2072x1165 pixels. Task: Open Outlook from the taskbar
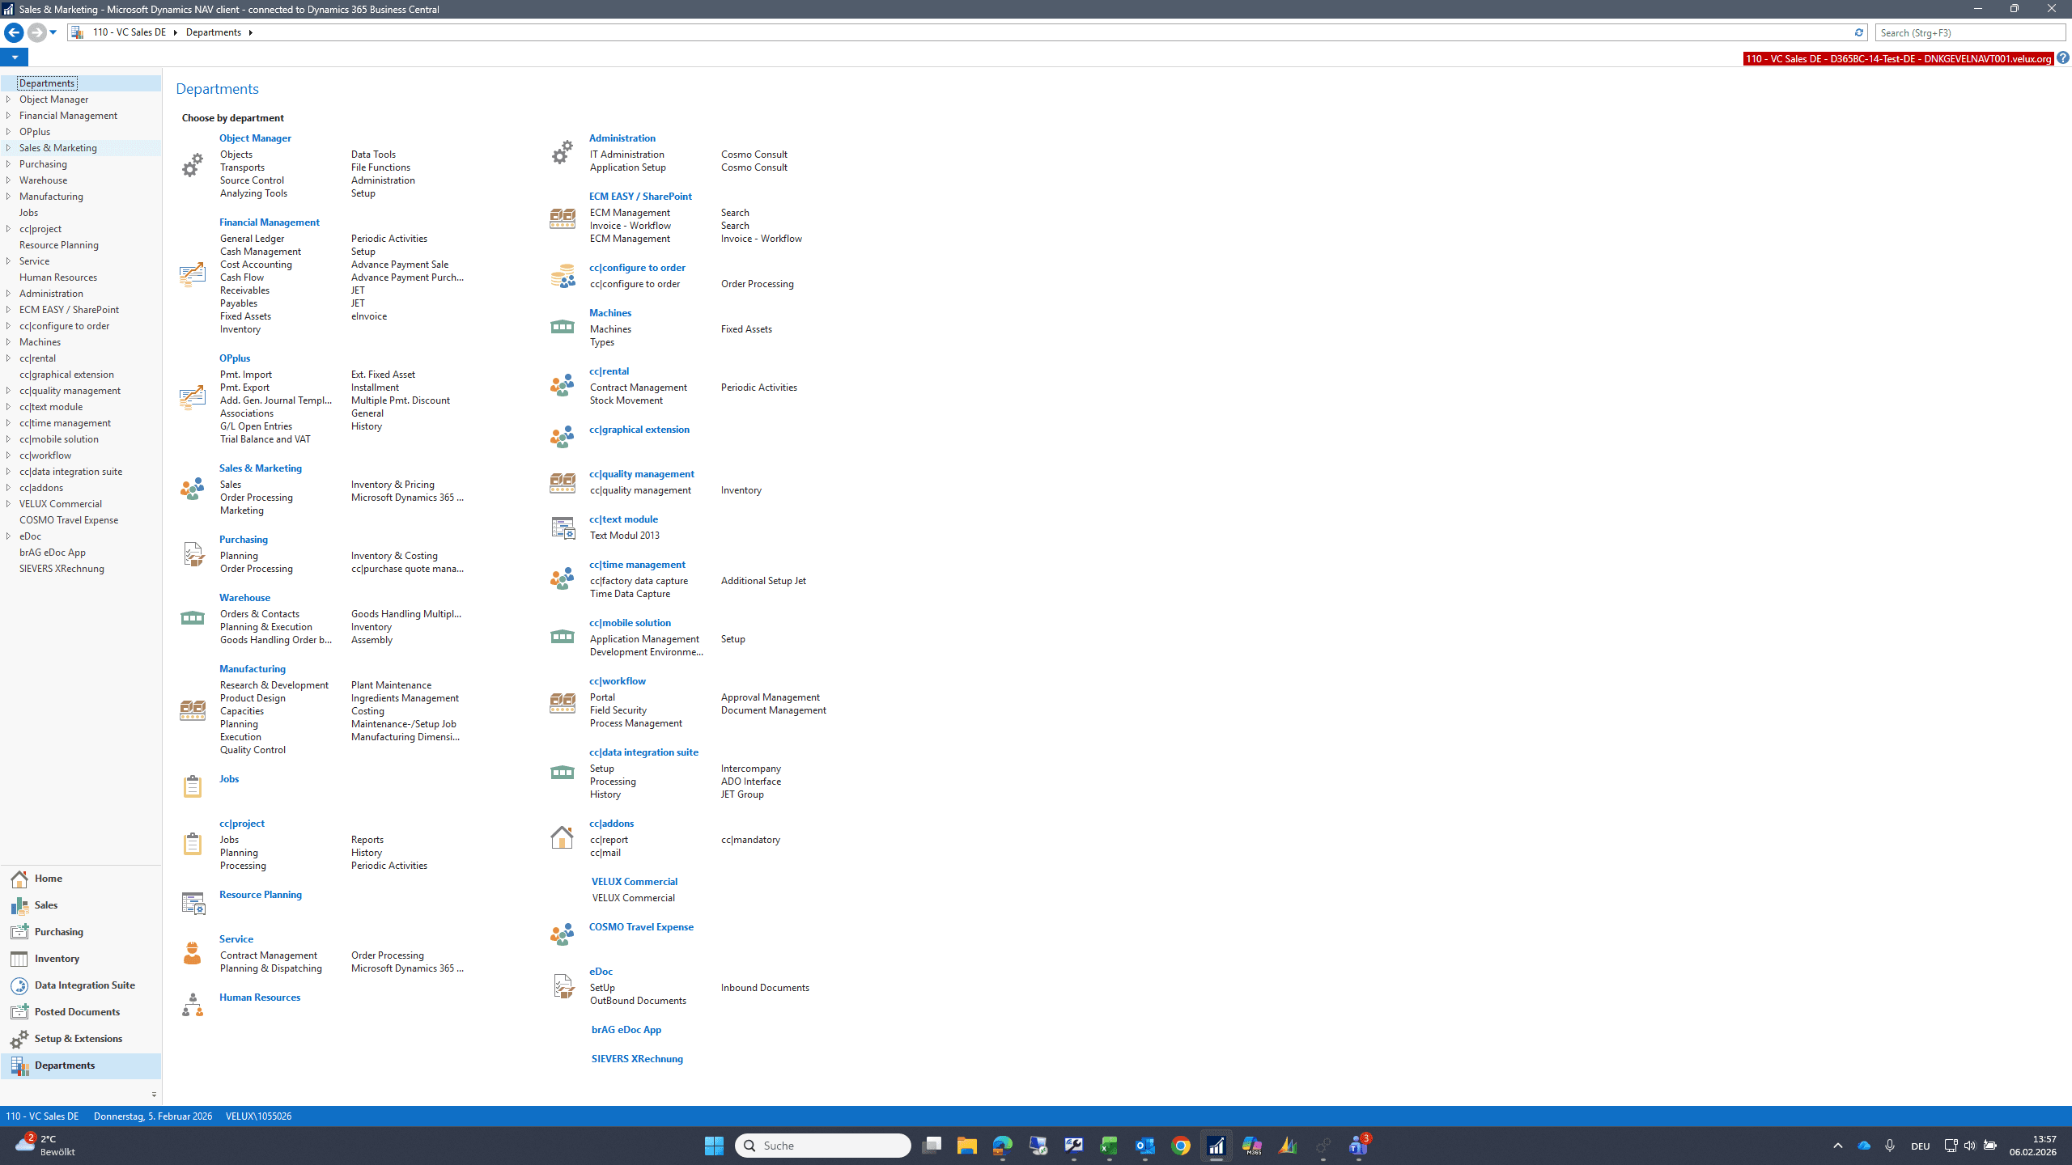(1145, 1146)
